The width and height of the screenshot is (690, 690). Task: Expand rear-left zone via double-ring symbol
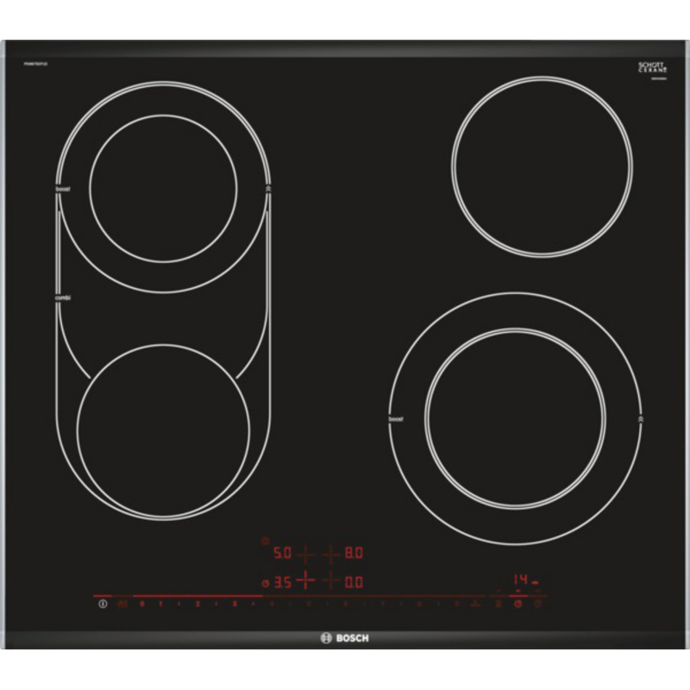coord(268,188)
